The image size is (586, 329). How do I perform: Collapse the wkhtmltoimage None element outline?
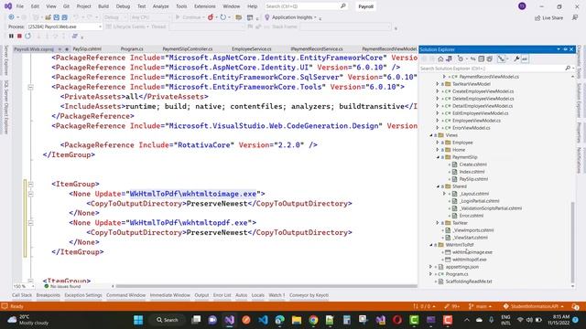(30, 194)
